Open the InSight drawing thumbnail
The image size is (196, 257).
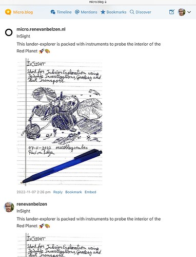60,122
